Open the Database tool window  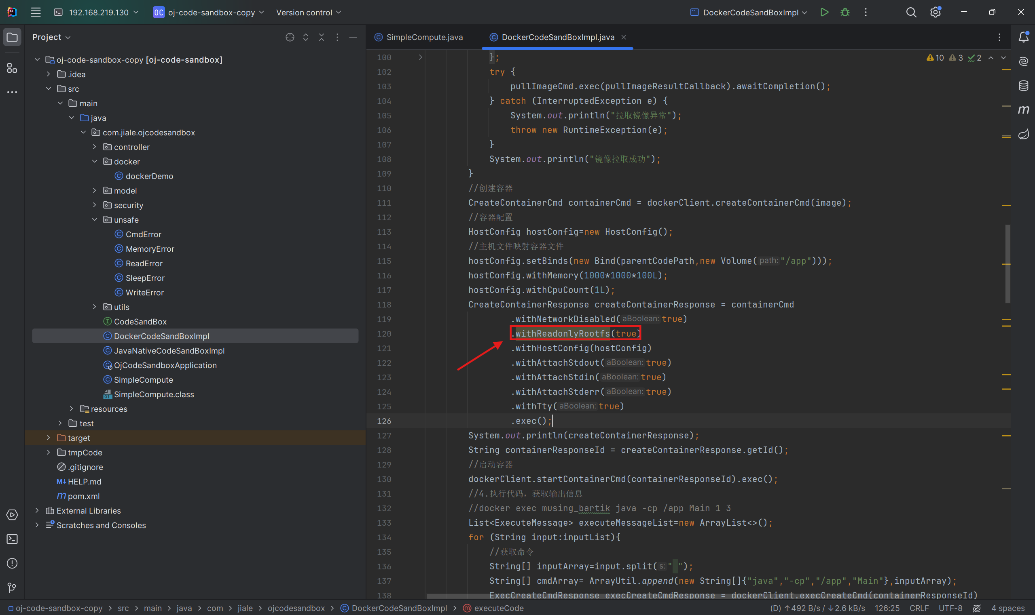coord(1023,86)
